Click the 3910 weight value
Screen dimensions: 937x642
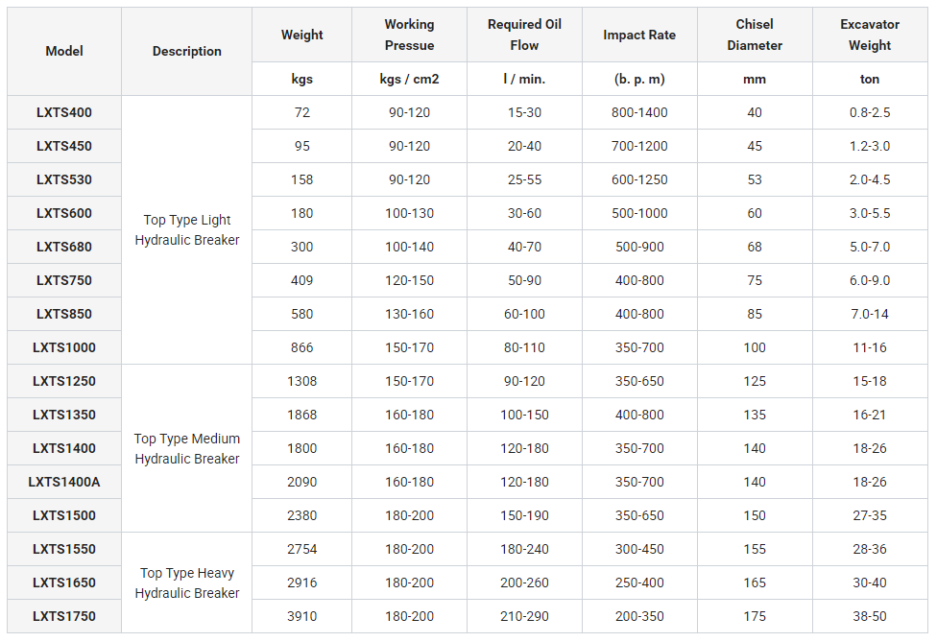[x=302, y=617]
